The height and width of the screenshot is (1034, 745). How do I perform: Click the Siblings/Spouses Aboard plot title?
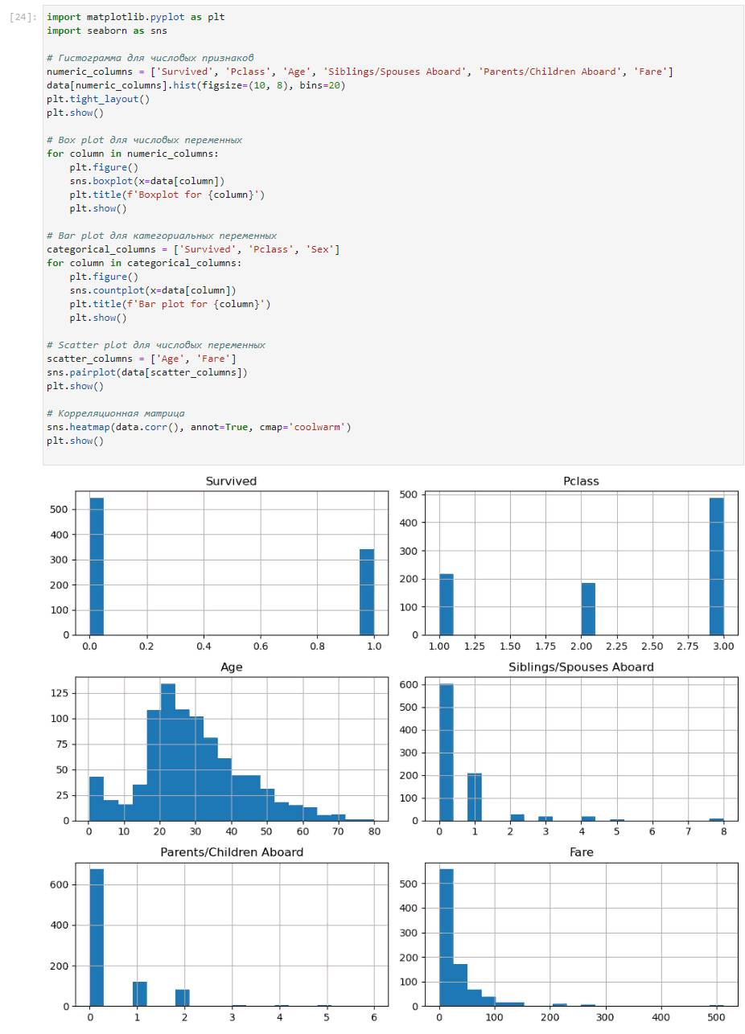(581, 667)
